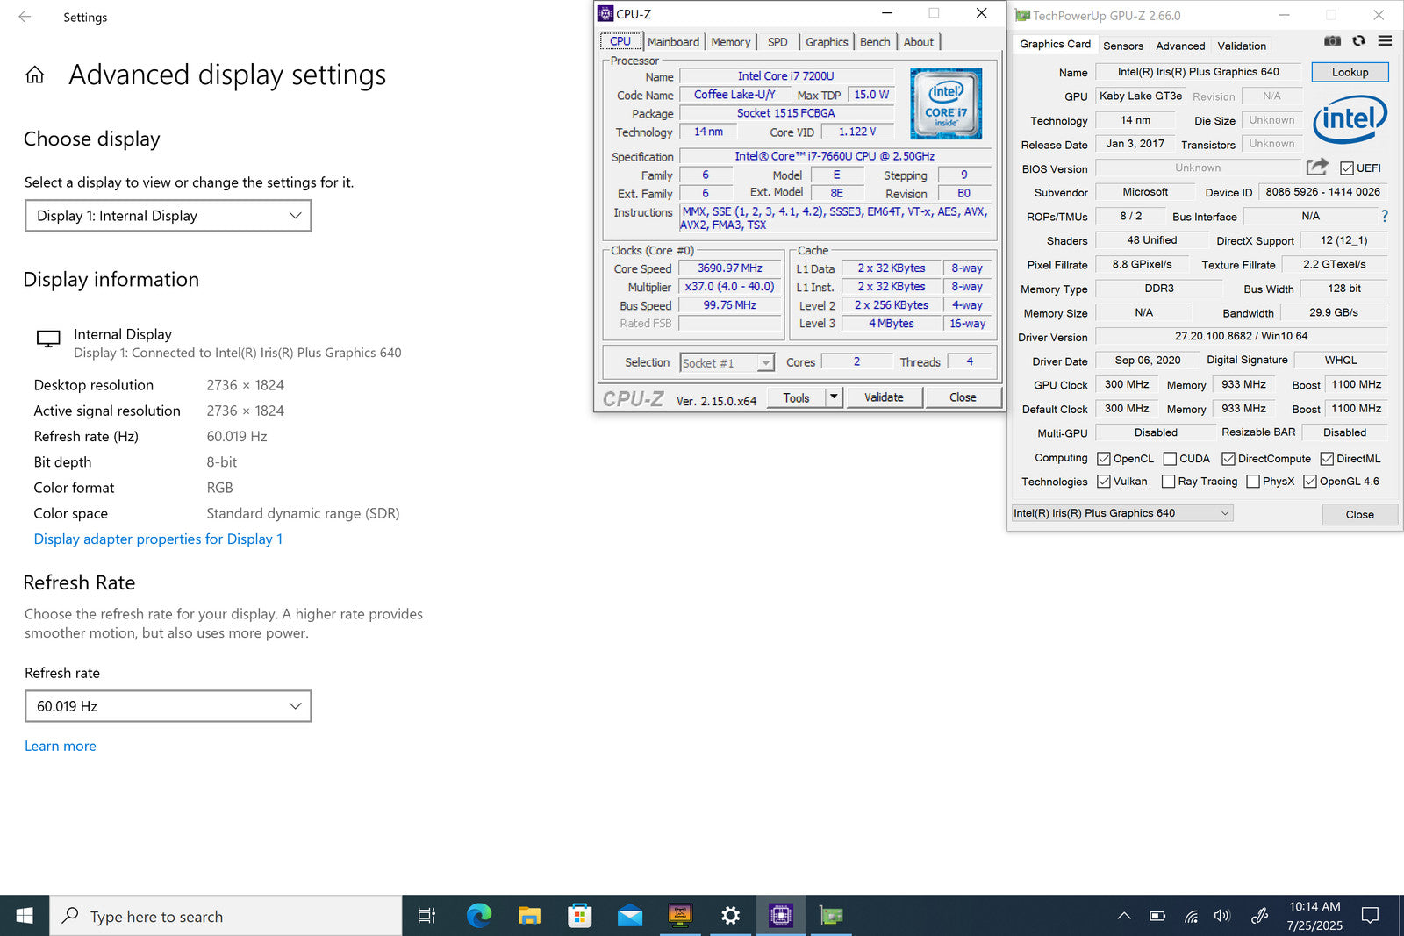Screen dimensions: 1404x936
Task: Click Bus Interface question mark
Action: click(1385, 216)
